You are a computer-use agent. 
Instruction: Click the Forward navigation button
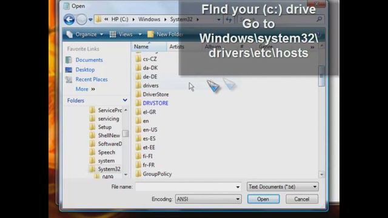click(81, 19)
